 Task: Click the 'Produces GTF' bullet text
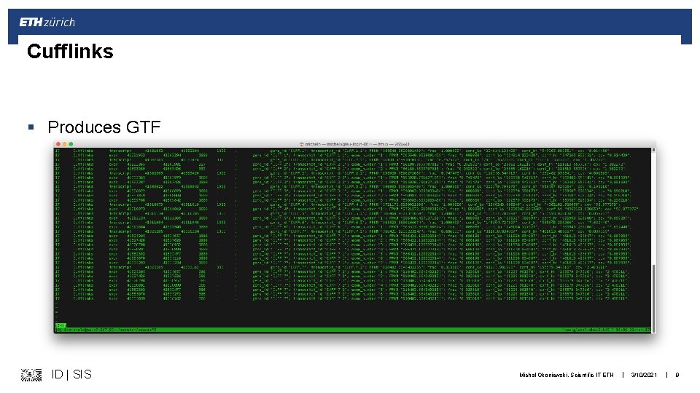104,127
